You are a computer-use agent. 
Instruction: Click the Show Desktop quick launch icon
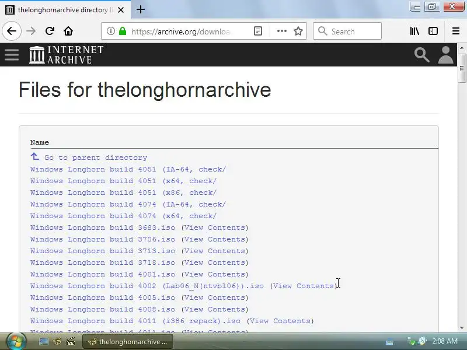tap(43, 342)
